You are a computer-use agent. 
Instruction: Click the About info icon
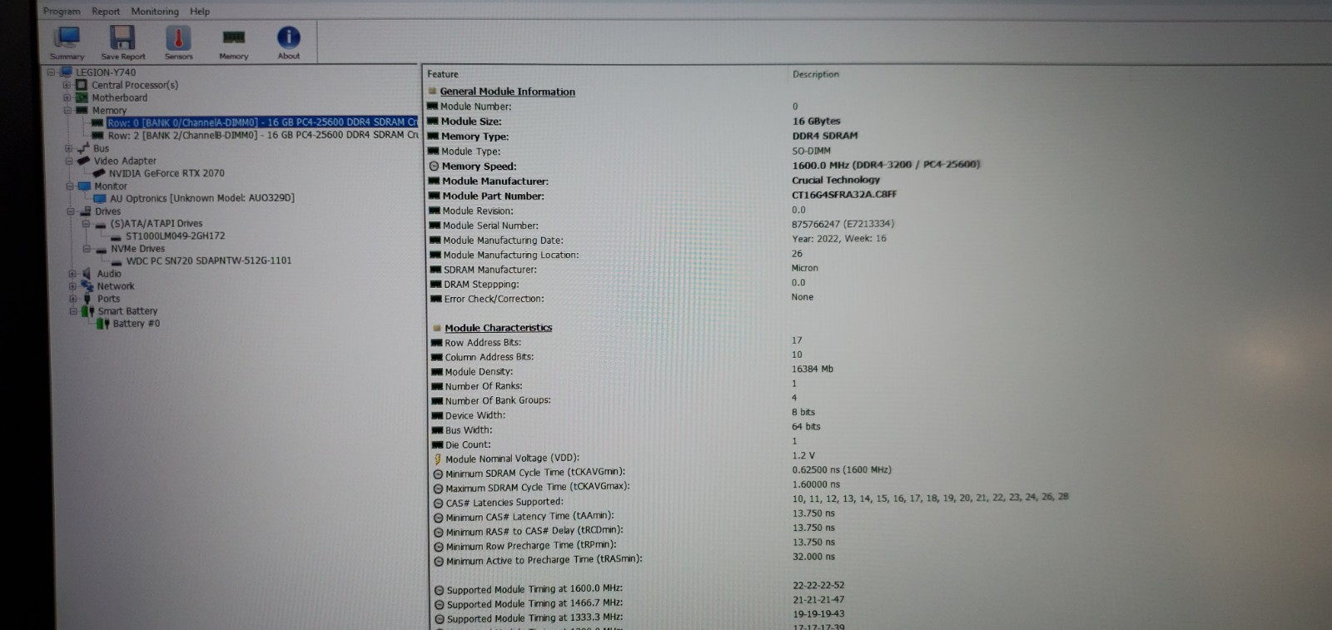288,42
